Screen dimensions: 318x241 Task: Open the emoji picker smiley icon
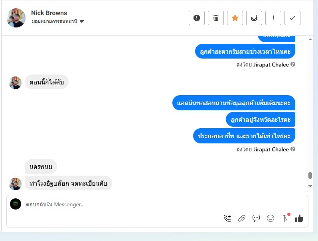point(271,218)
